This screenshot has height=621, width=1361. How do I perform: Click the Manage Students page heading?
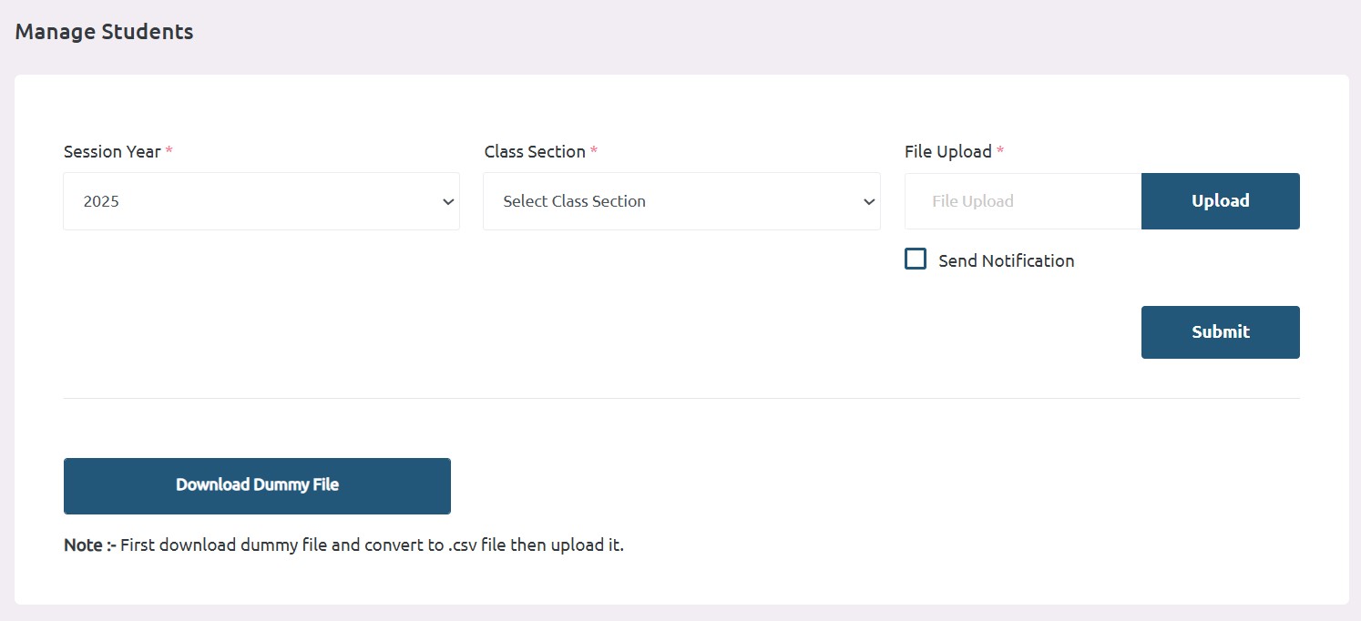pyautogui.click(x=105, y=32)
